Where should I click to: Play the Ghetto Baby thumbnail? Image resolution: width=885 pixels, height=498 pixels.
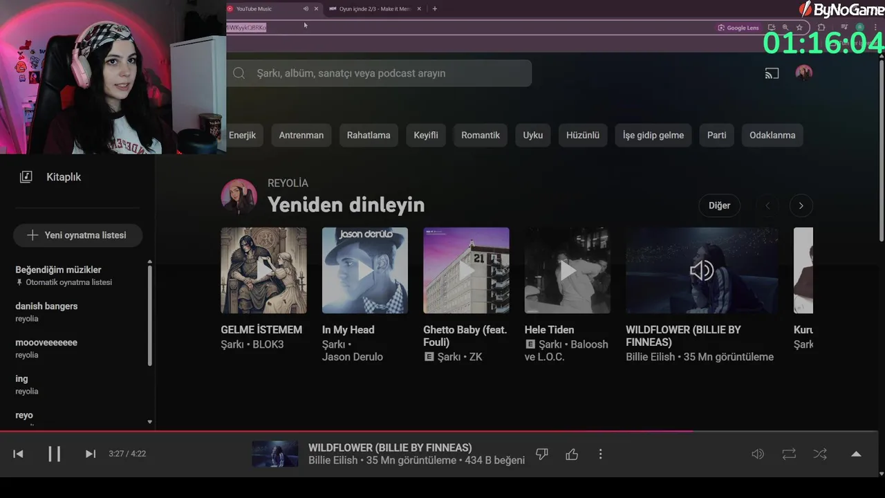[x=466, y=270]
